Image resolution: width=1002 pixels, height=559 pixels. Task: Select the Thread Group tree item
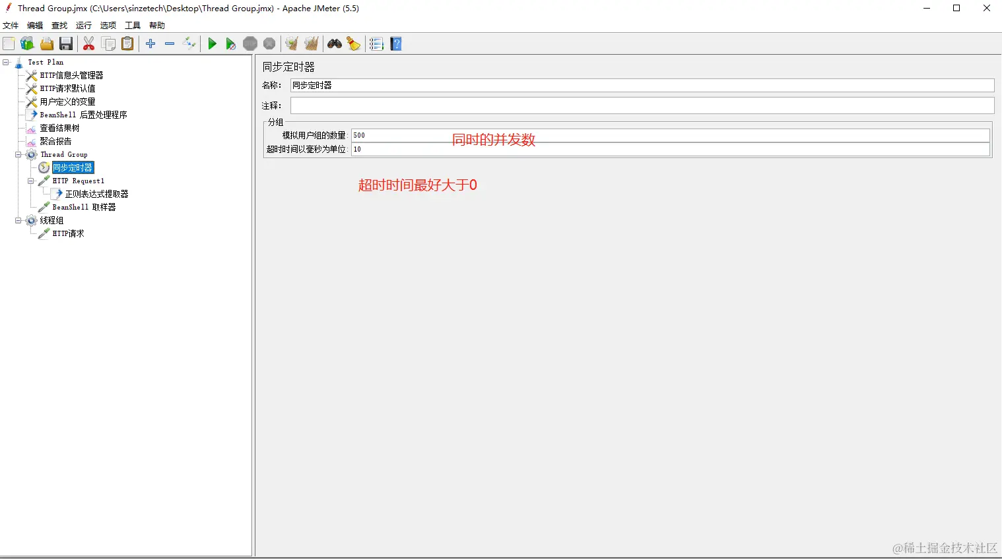[x=64, y=154]
